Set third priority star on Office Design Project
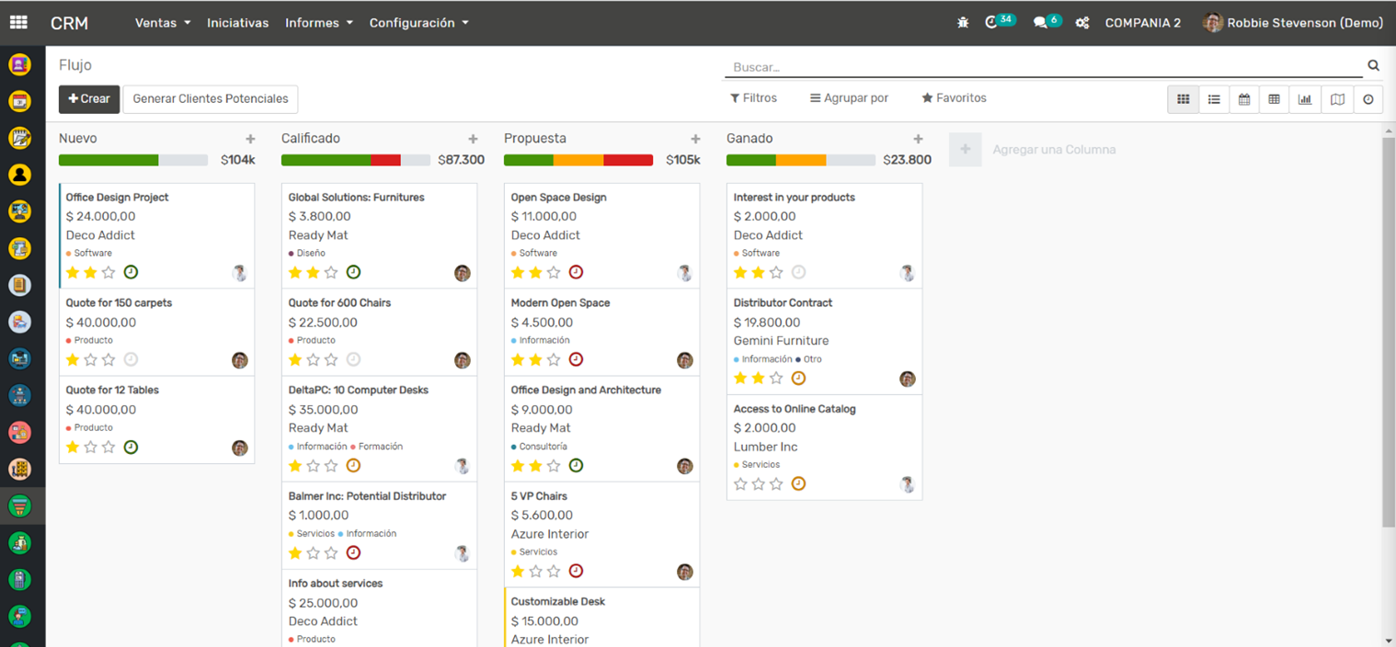1396x647 pixels. (109, 273)
